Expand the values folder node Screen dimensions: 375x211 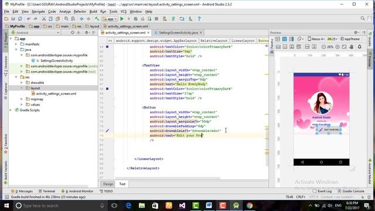(x=22, y=104)
